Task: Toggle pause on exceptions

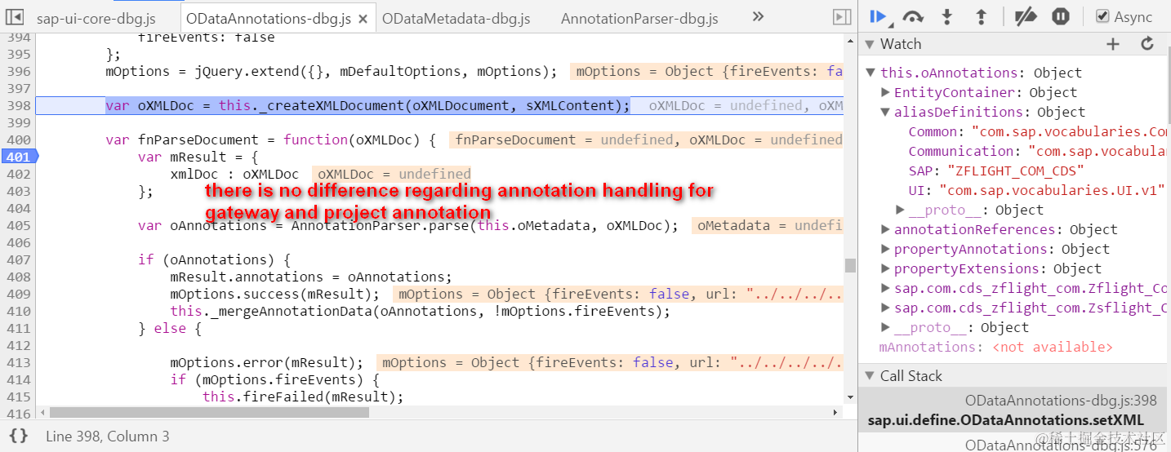Action: [x=1060, y=16]
